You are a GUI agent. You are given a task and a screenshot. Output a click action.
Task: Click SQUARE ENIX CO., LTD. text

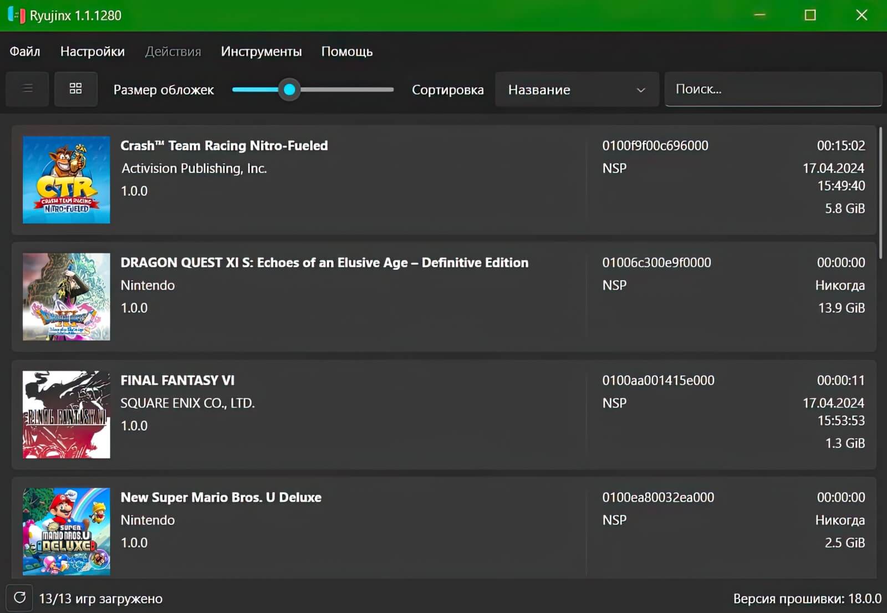(187, 403)
